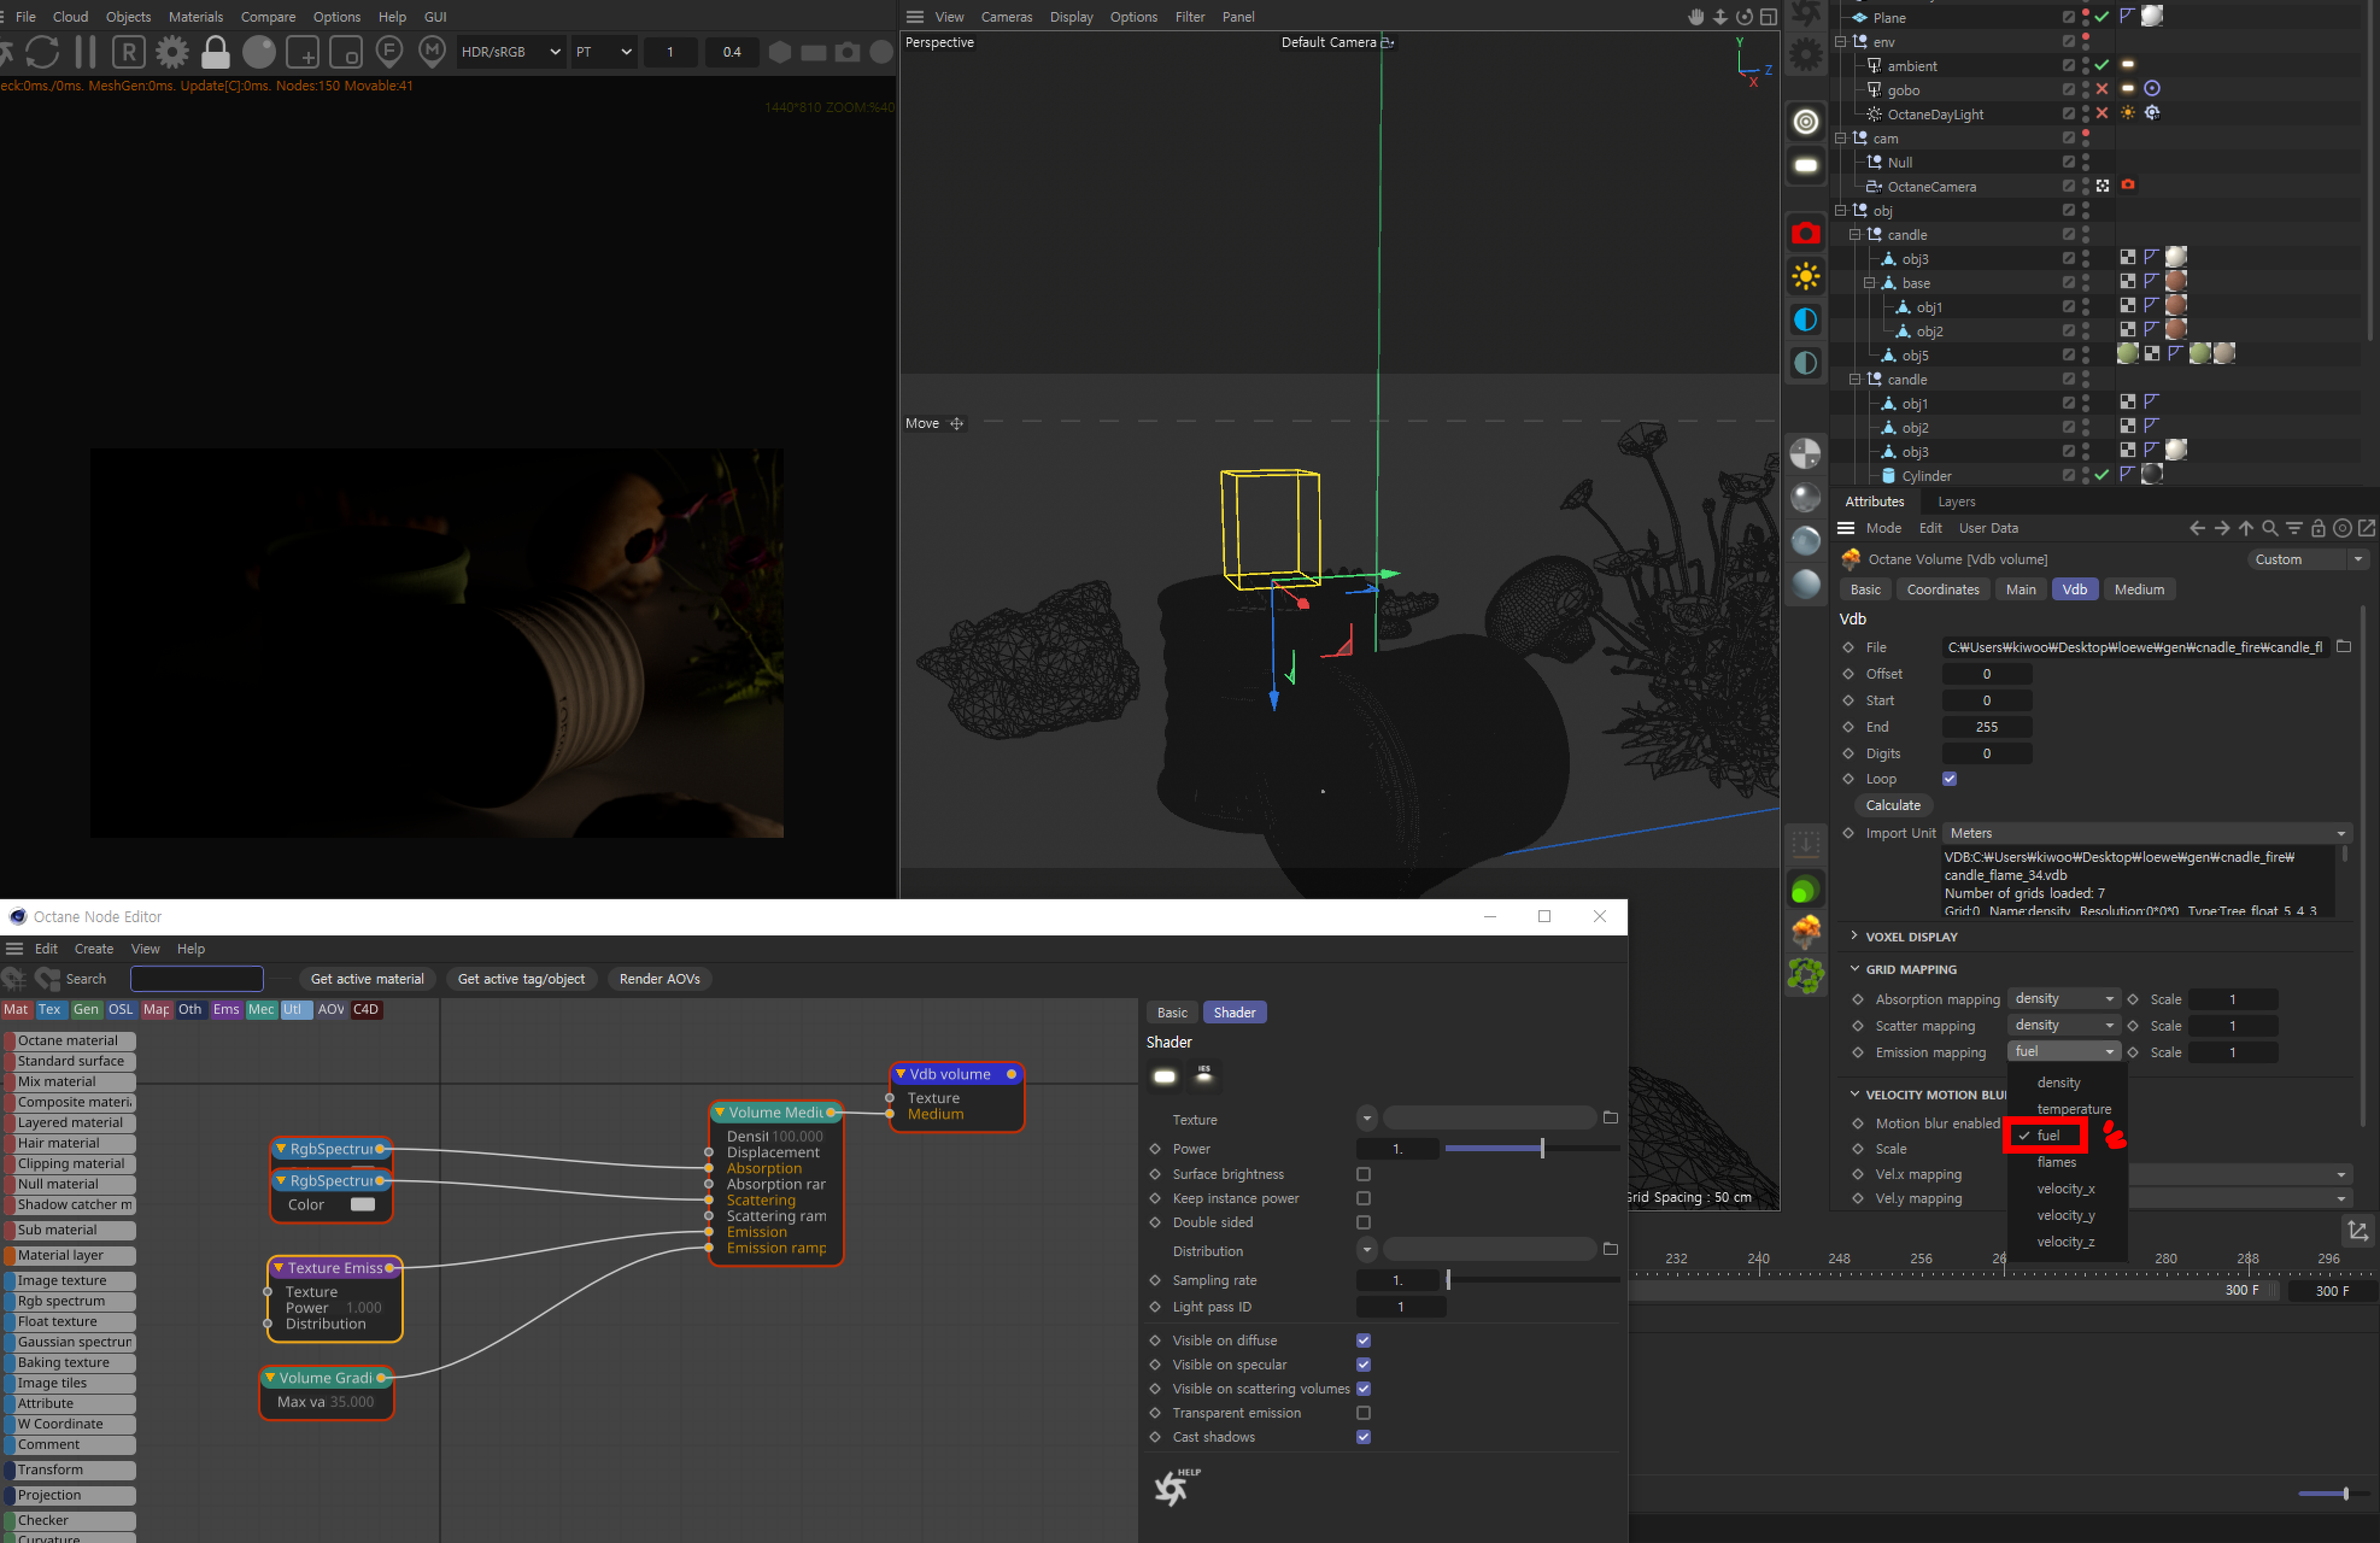The height and width of the screenshot is (1543, 2380).
Task: Click Texture row folder icon in Shader
Action: (x=1610, y=1118)
